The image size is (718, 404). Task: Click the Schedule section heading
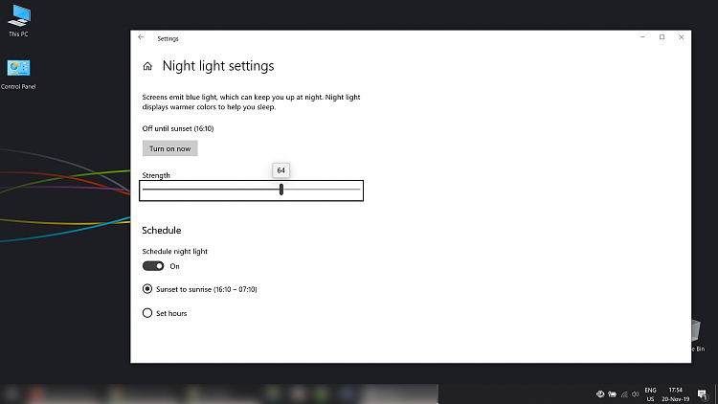[x=161, y=231]
